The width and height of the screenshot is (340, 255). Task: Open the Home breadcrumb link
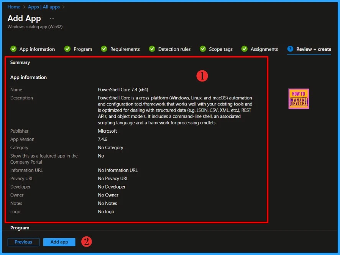click(x=14, y=7)
